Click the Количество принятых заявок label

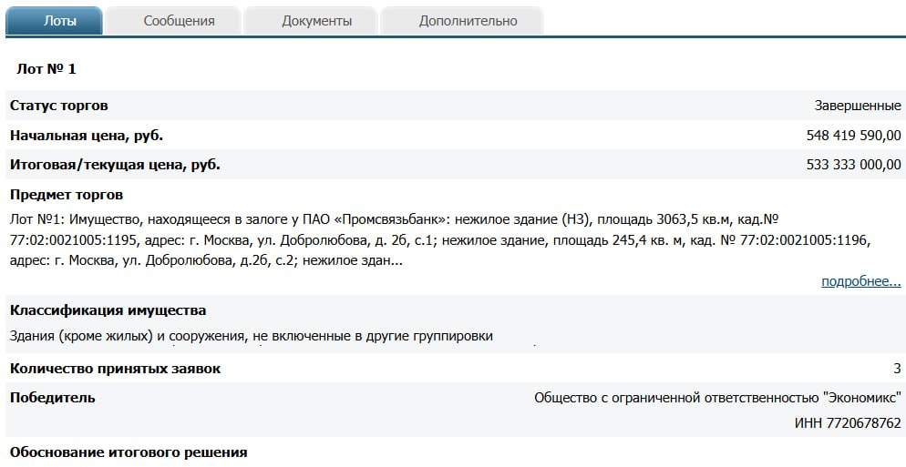[115, 369]
